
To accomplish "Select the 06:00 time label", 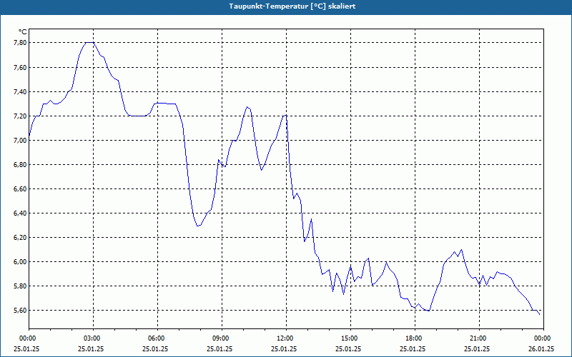I will [157, 338].
